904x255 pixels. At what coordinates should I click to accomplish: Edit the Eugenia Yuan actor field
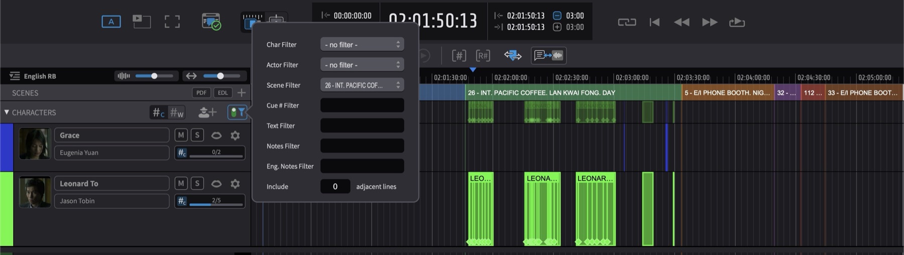(111, 153)
